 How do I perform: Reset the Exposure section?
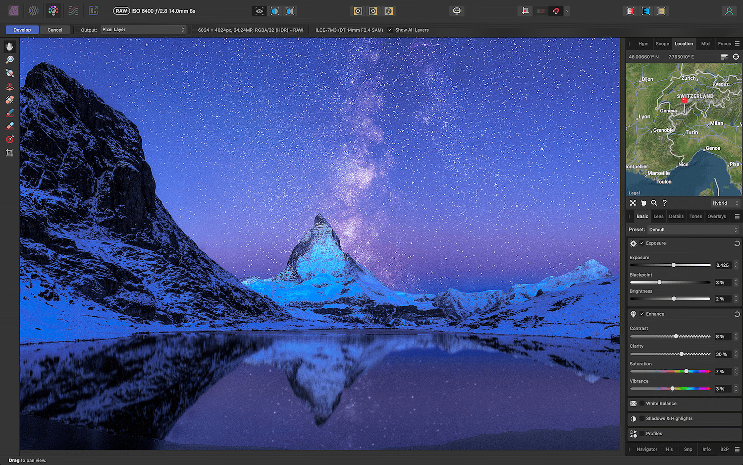point(737,243)
